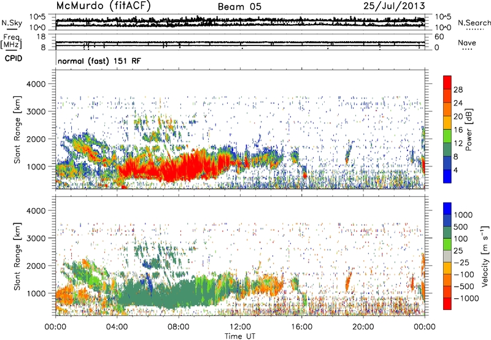Select the blue bottom segment of Power colorbar

(447, 176)
